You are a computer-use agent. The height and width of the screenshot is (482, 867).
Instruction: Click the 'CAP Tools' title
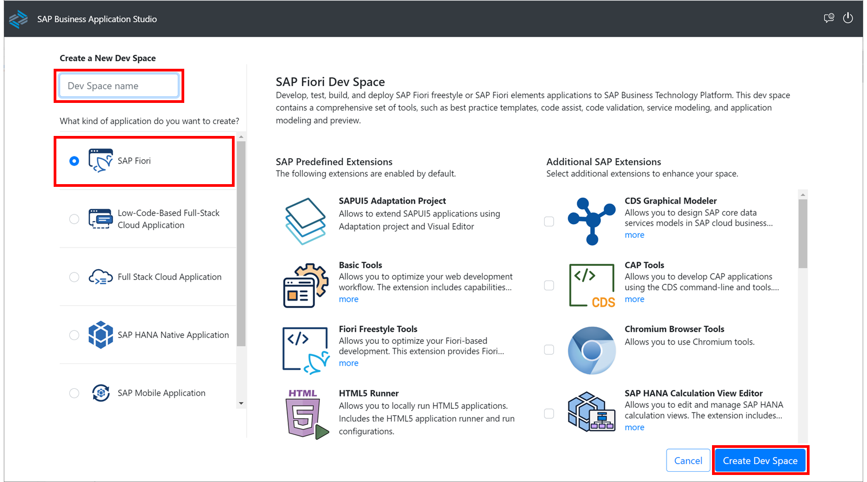pos(644,265)
